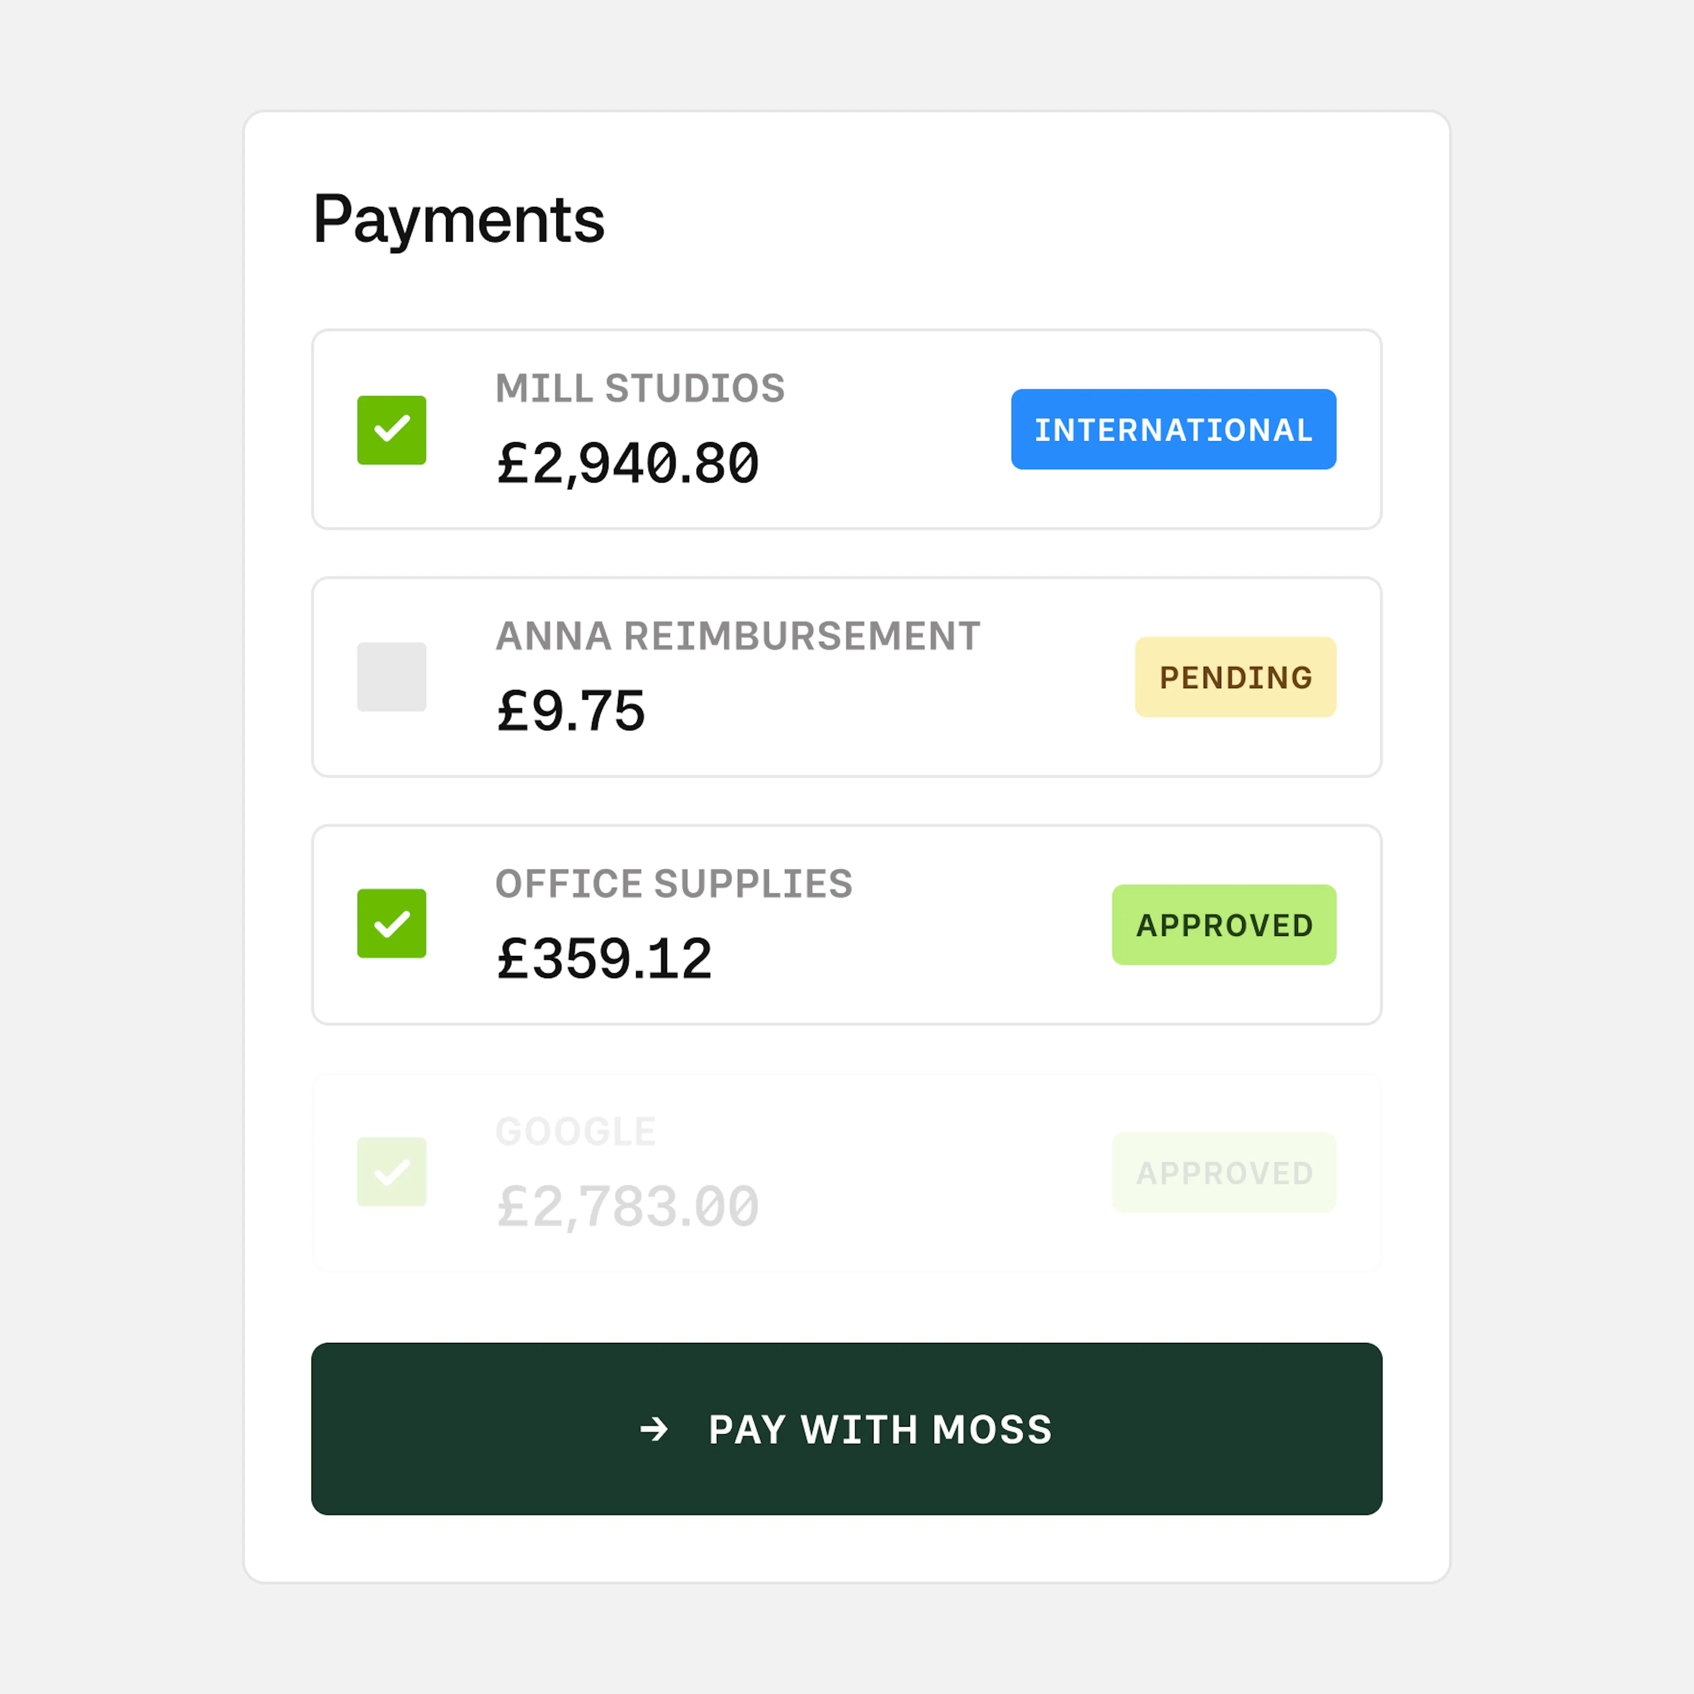The width and height of the screenshot is (1694, 1694).
Task: Select the £9.75 reimbursement amount
Action: click(x=571, y=711)
